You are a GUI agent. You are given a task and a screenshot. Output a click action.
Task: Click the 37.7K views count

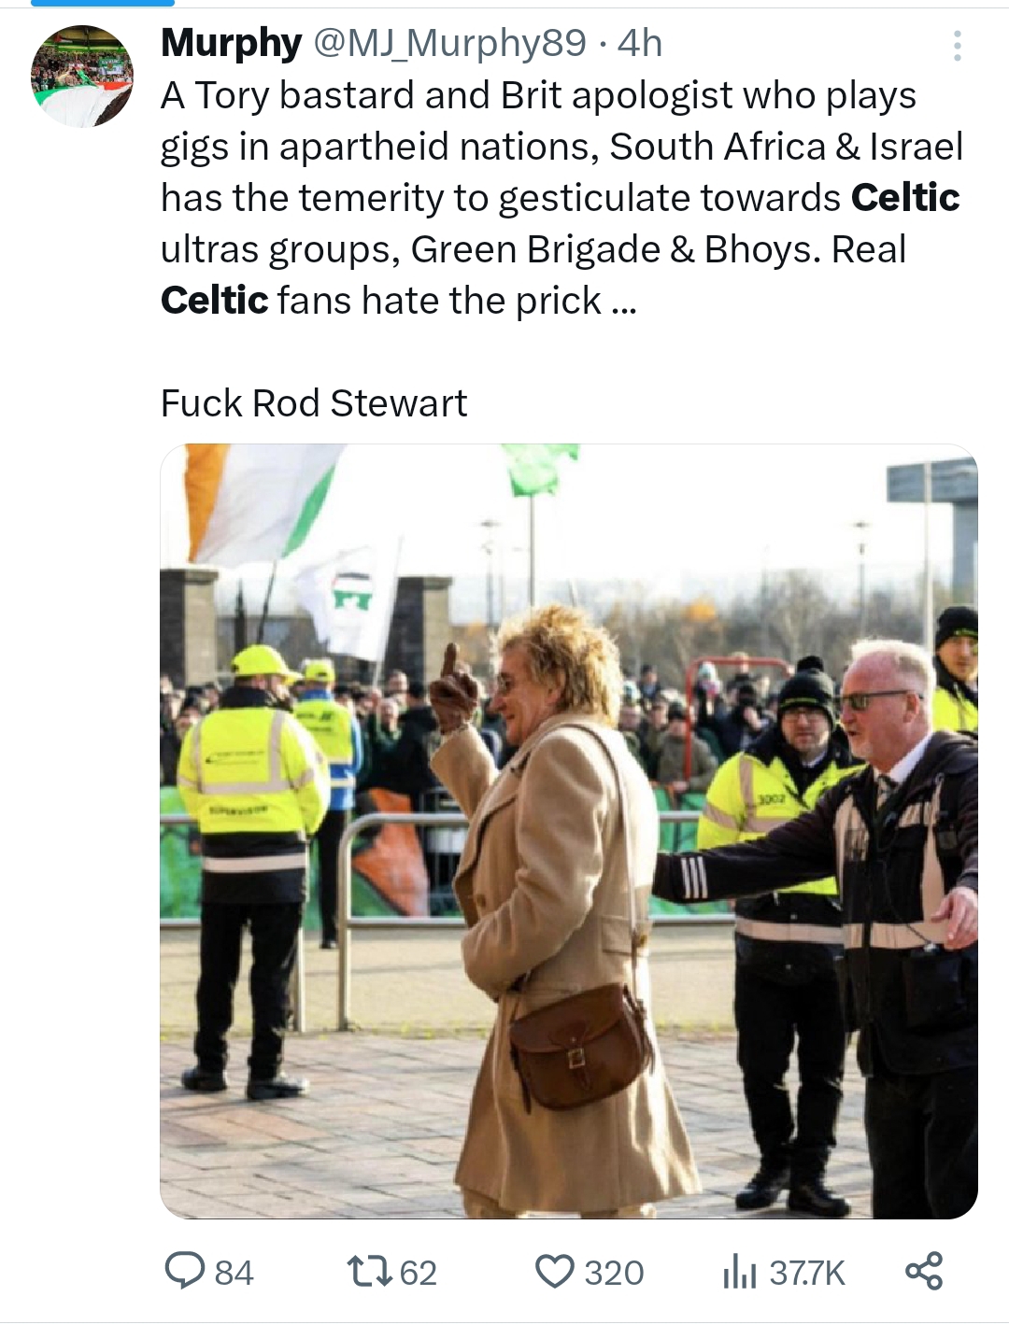coord(806,1273)
